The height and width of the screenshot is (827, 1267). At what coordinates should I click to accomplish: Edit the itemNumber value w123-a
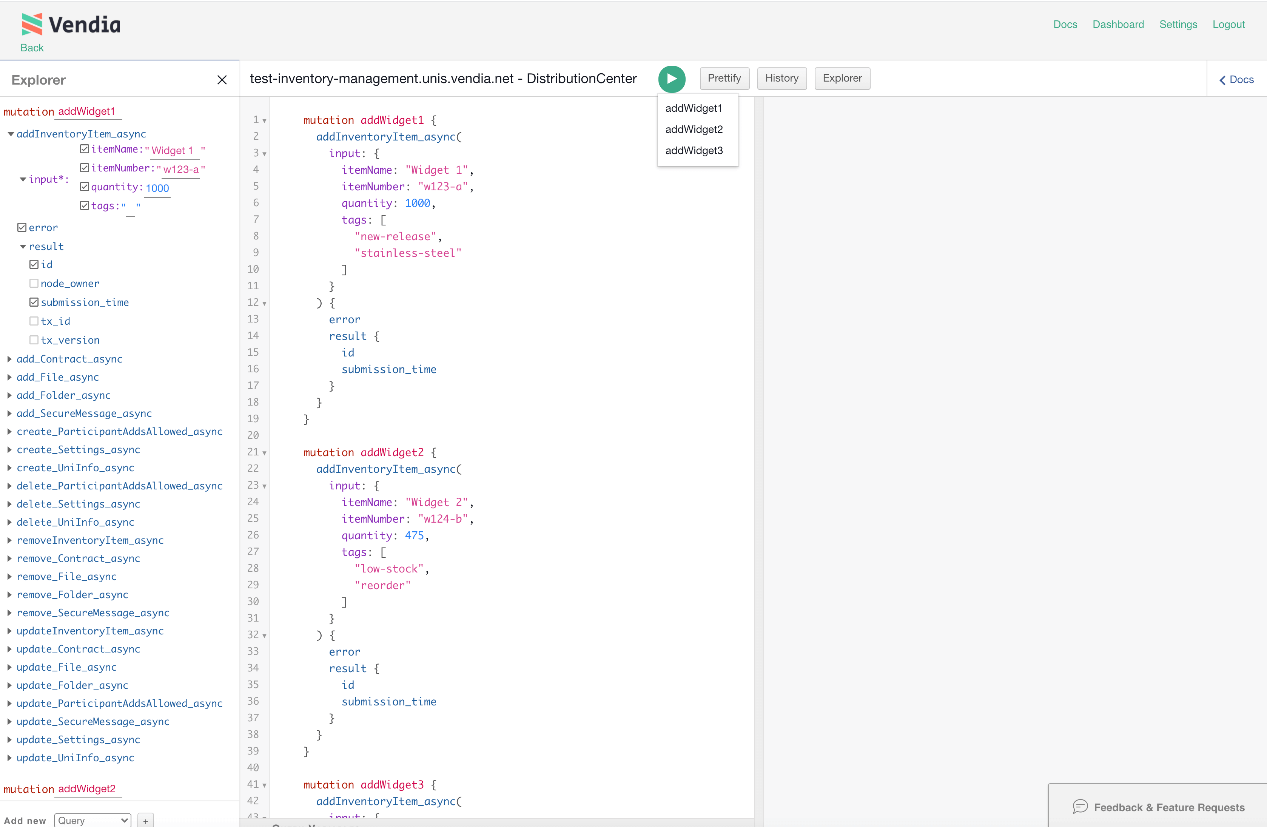click(181, 169)
